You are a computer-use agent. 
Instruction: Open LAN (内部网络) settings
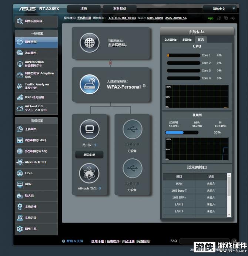[x=36, y=140]
